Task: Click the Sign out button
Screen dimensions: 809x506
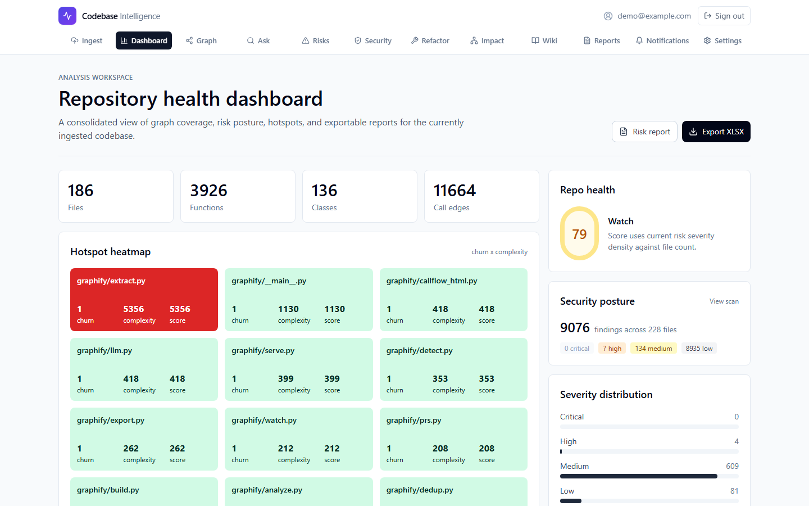Action: [724, 16]
